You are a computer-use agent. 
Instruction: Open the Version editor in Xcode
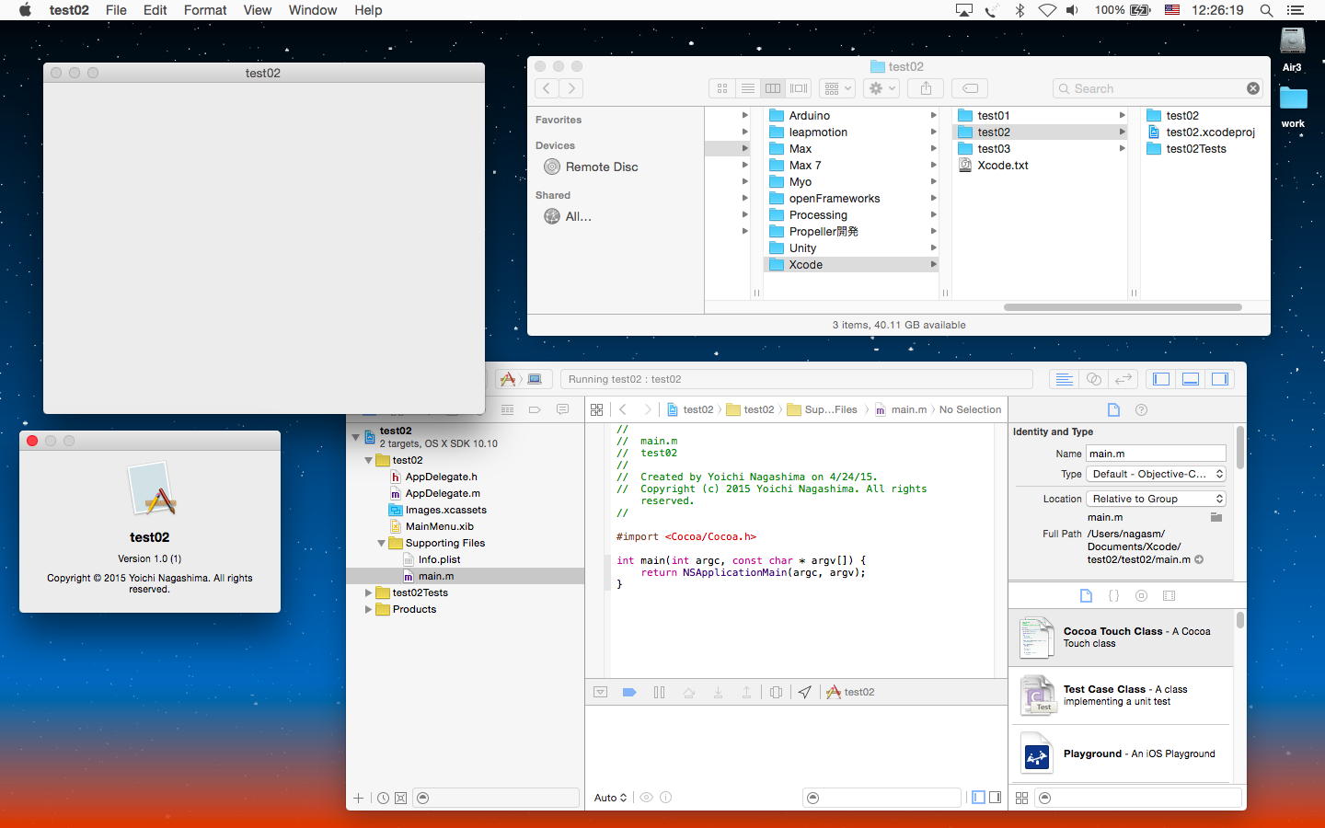pyautogui.click(x=1123, y=379)
